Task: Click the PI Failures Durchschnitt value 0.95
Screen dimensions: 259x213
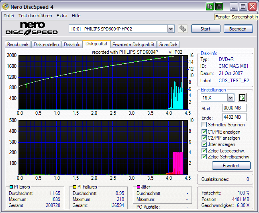Action: (x=120, y=193)
